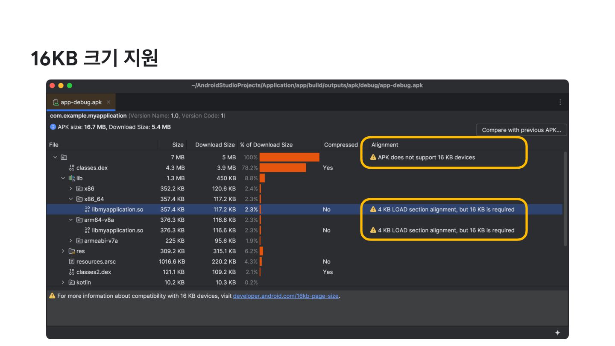Select libmyapplication.so under x86_64
The image size is (615, 346).
tap(305, 209)
